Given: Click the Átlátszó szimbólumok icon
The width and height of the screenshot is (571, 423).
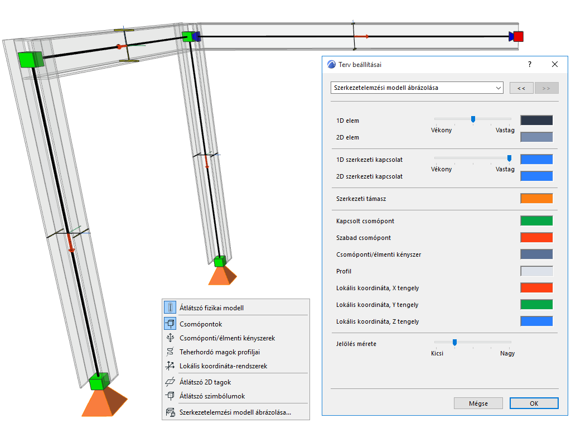Looking at the screenshot, I should 170,396.
